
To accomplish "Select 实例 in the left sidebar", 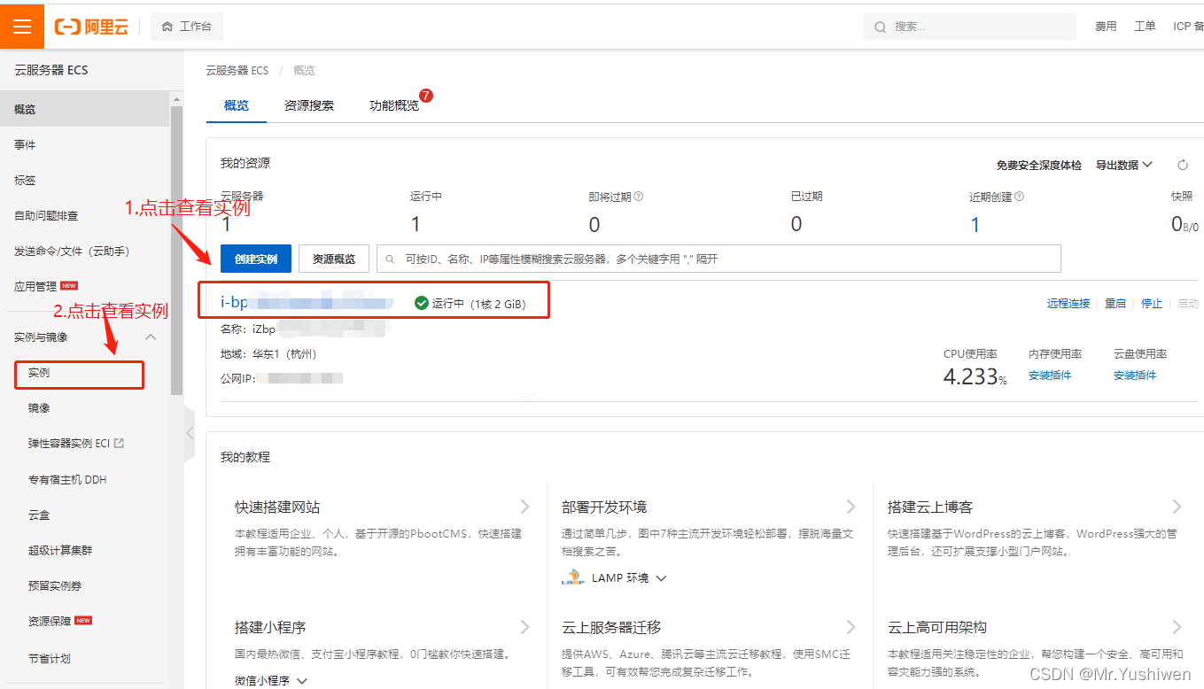I will [39, 373].
